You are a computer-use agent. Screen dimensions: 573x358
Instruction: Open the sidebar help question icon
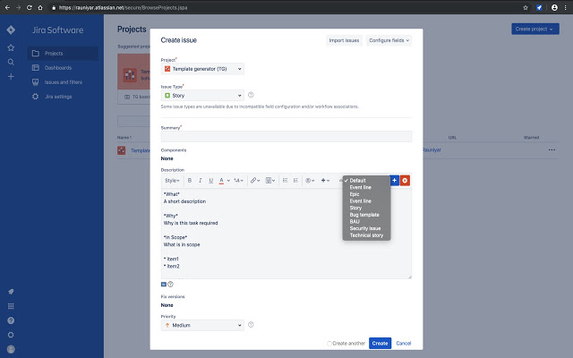11,320
